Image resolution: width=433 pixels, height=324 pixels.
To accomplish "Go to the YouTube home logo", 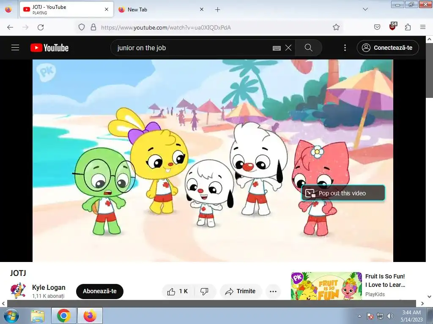I will pyautogui.click(x=49, y=48).
